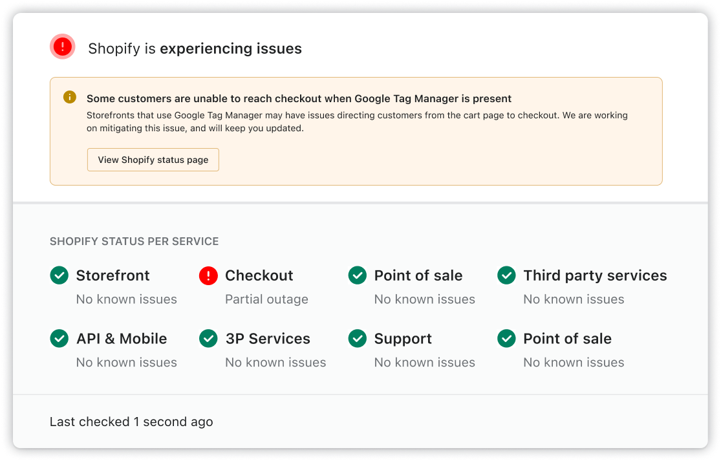Screen dimensions: 721x461
Task: Select the Storefront service label
Action: [x=113, y=275]
